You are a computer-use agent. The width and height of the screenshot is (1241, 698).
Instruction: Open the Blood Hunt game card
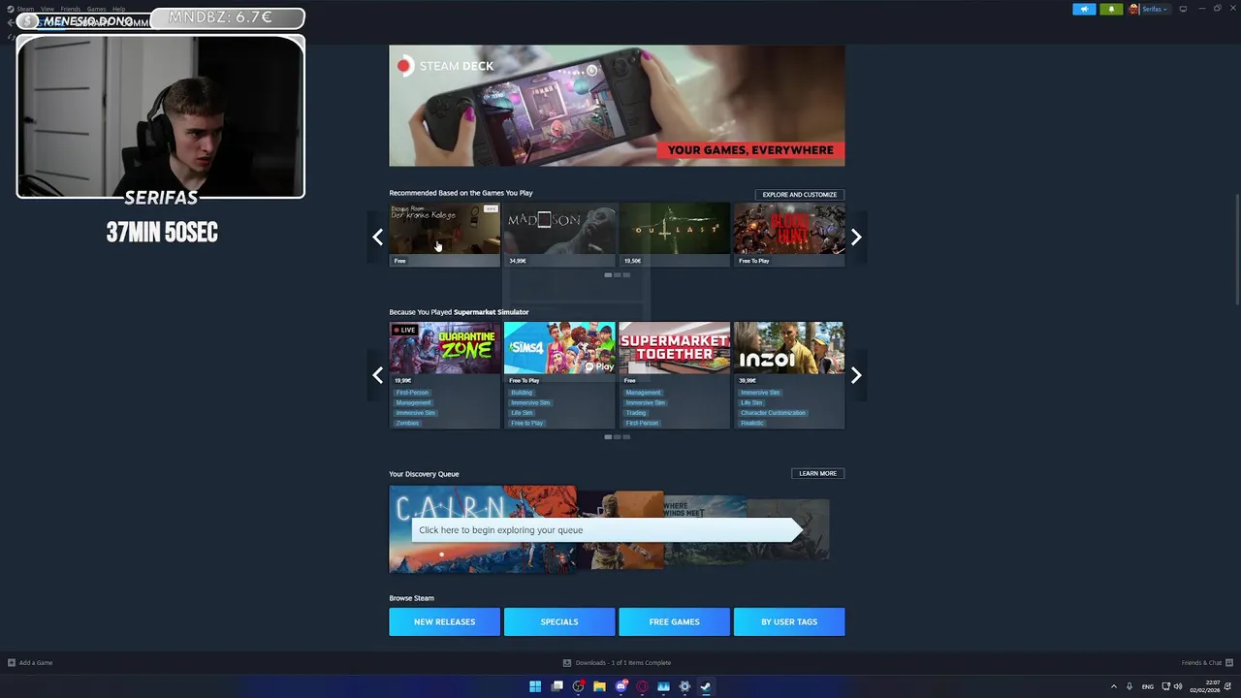point(789,234)
